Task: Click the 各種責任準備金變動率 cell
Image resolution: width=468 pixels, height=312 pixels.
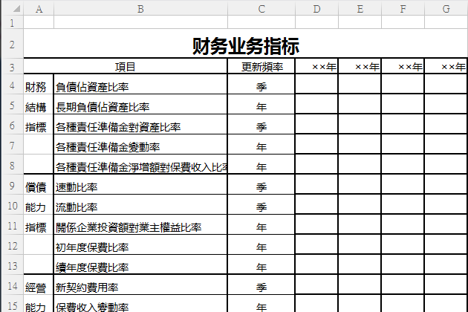Action: coord(140,147)
